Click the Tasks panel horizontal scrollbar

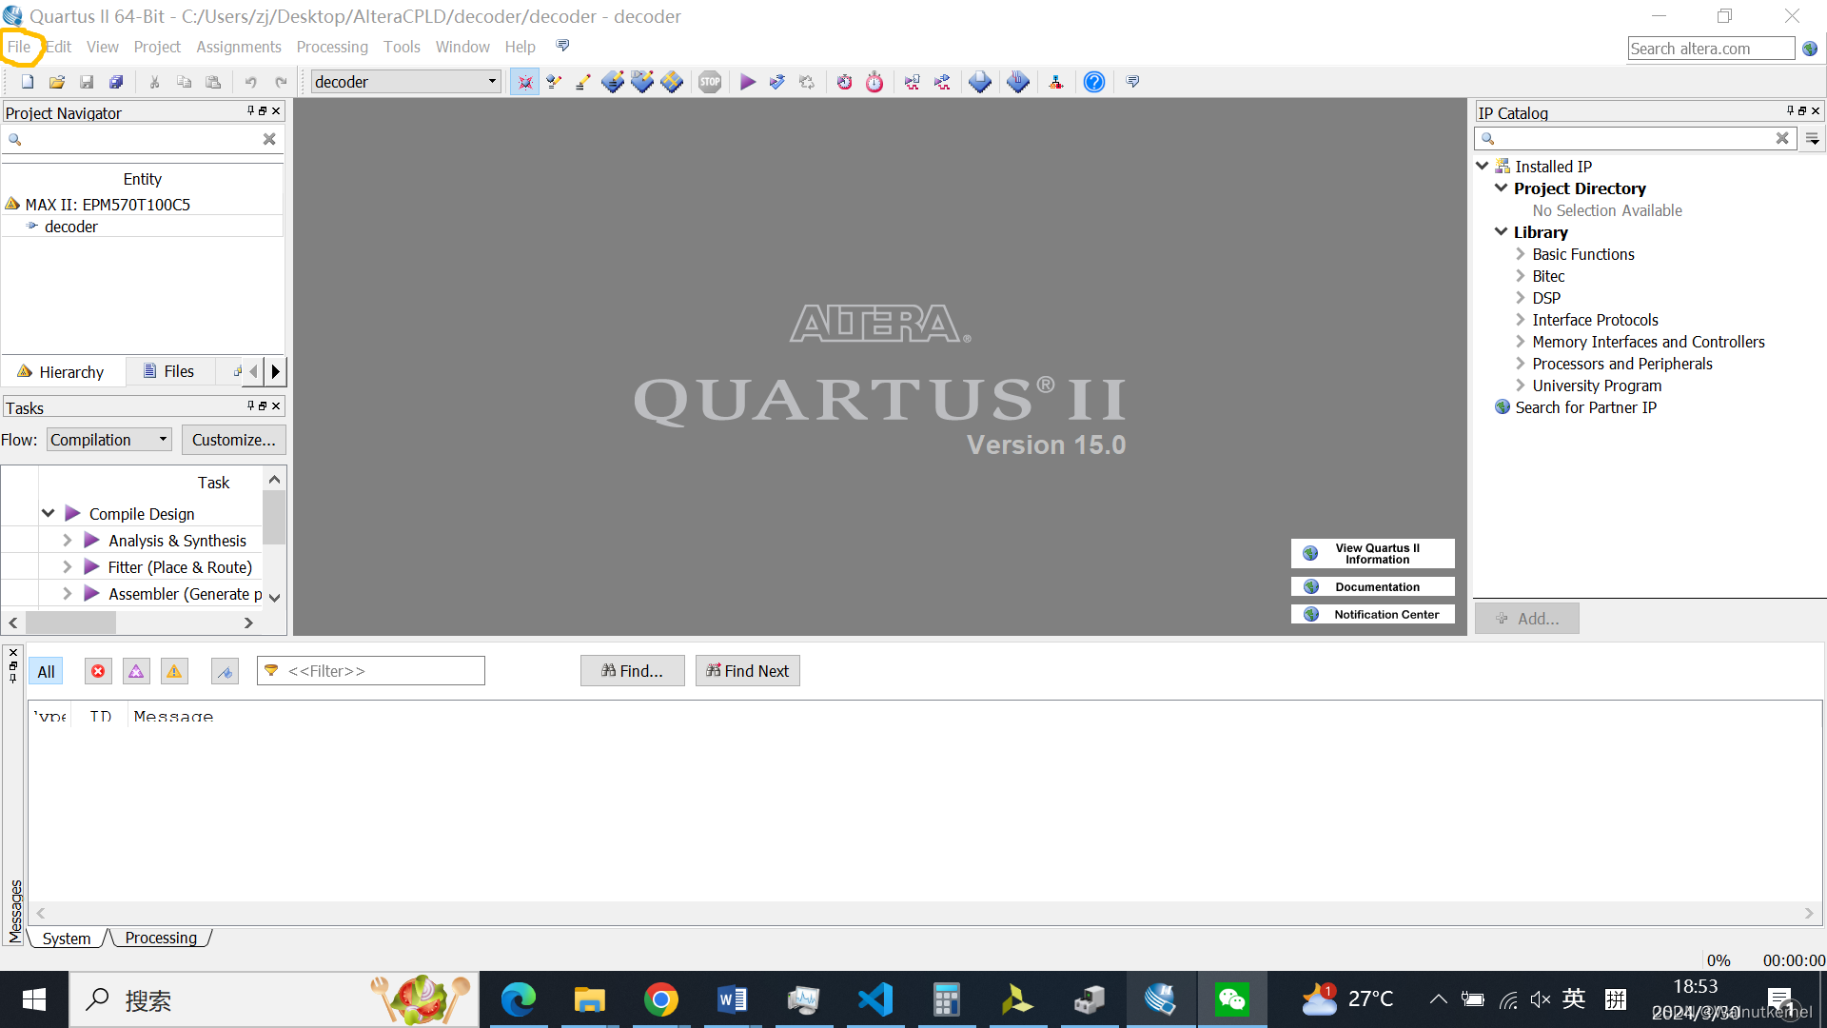point(70,623)
